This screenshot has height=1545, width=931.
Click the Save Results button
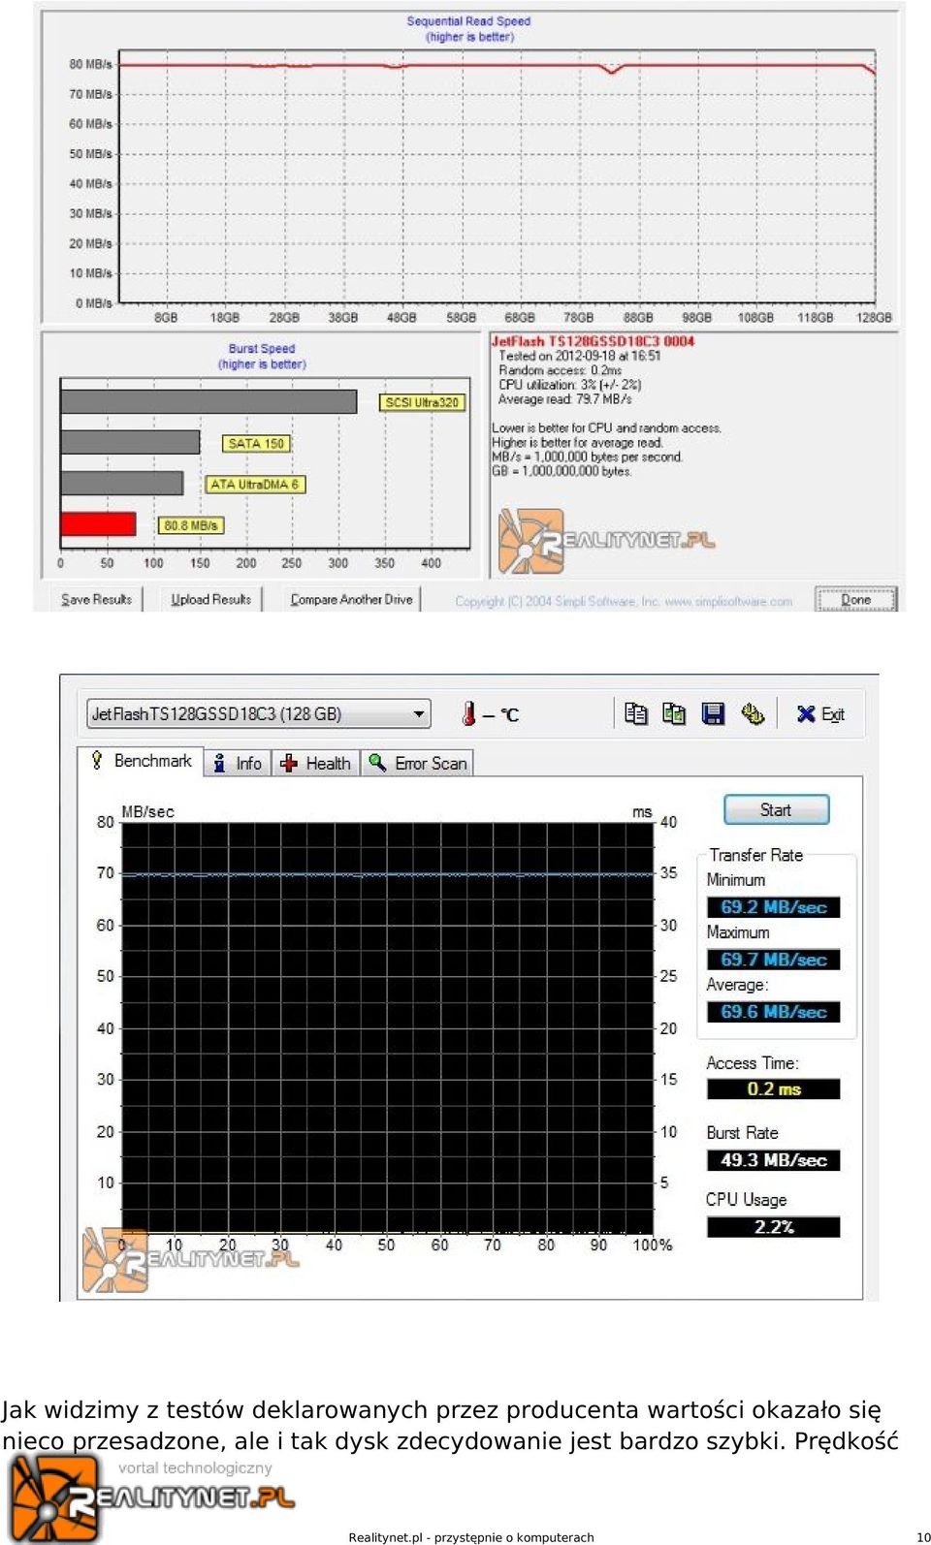click(96, 599)
